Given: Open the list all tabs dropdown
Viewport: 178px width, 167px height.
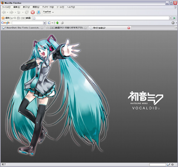Looking at the screenshot, I should click(x=176, y=28).
